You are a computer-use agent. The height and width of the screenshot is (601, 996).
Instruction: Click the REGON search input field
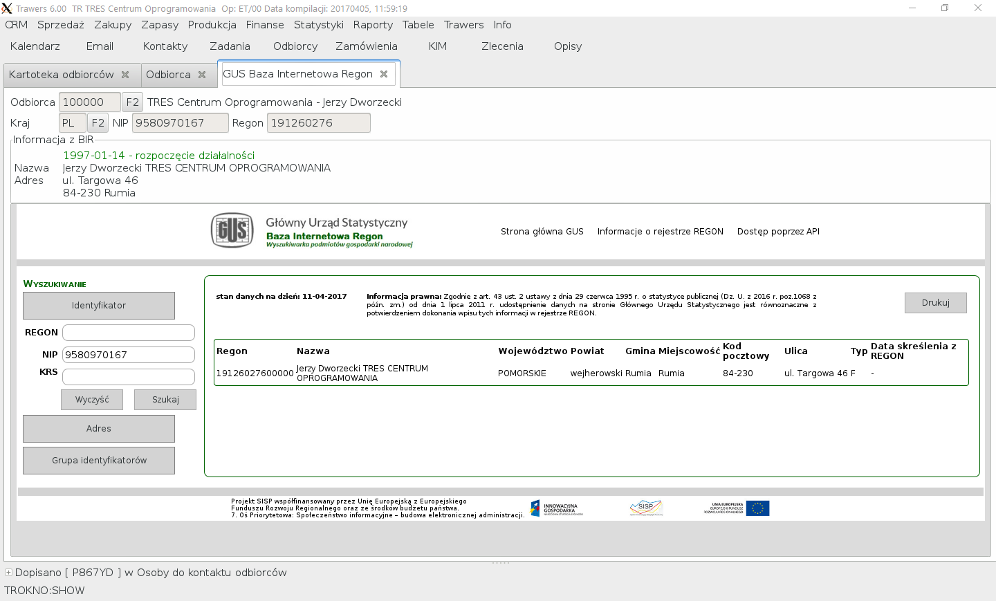click(x=129, y=333)
